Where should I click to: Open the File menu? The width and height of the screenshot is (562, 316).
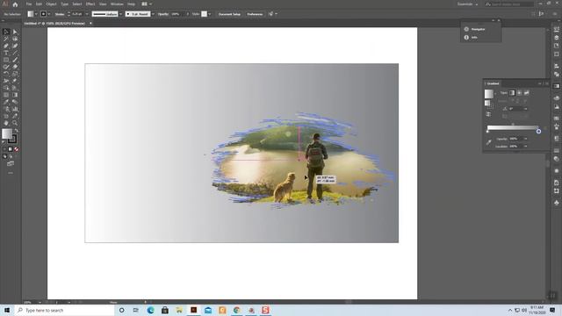click(x=29, y=4)
